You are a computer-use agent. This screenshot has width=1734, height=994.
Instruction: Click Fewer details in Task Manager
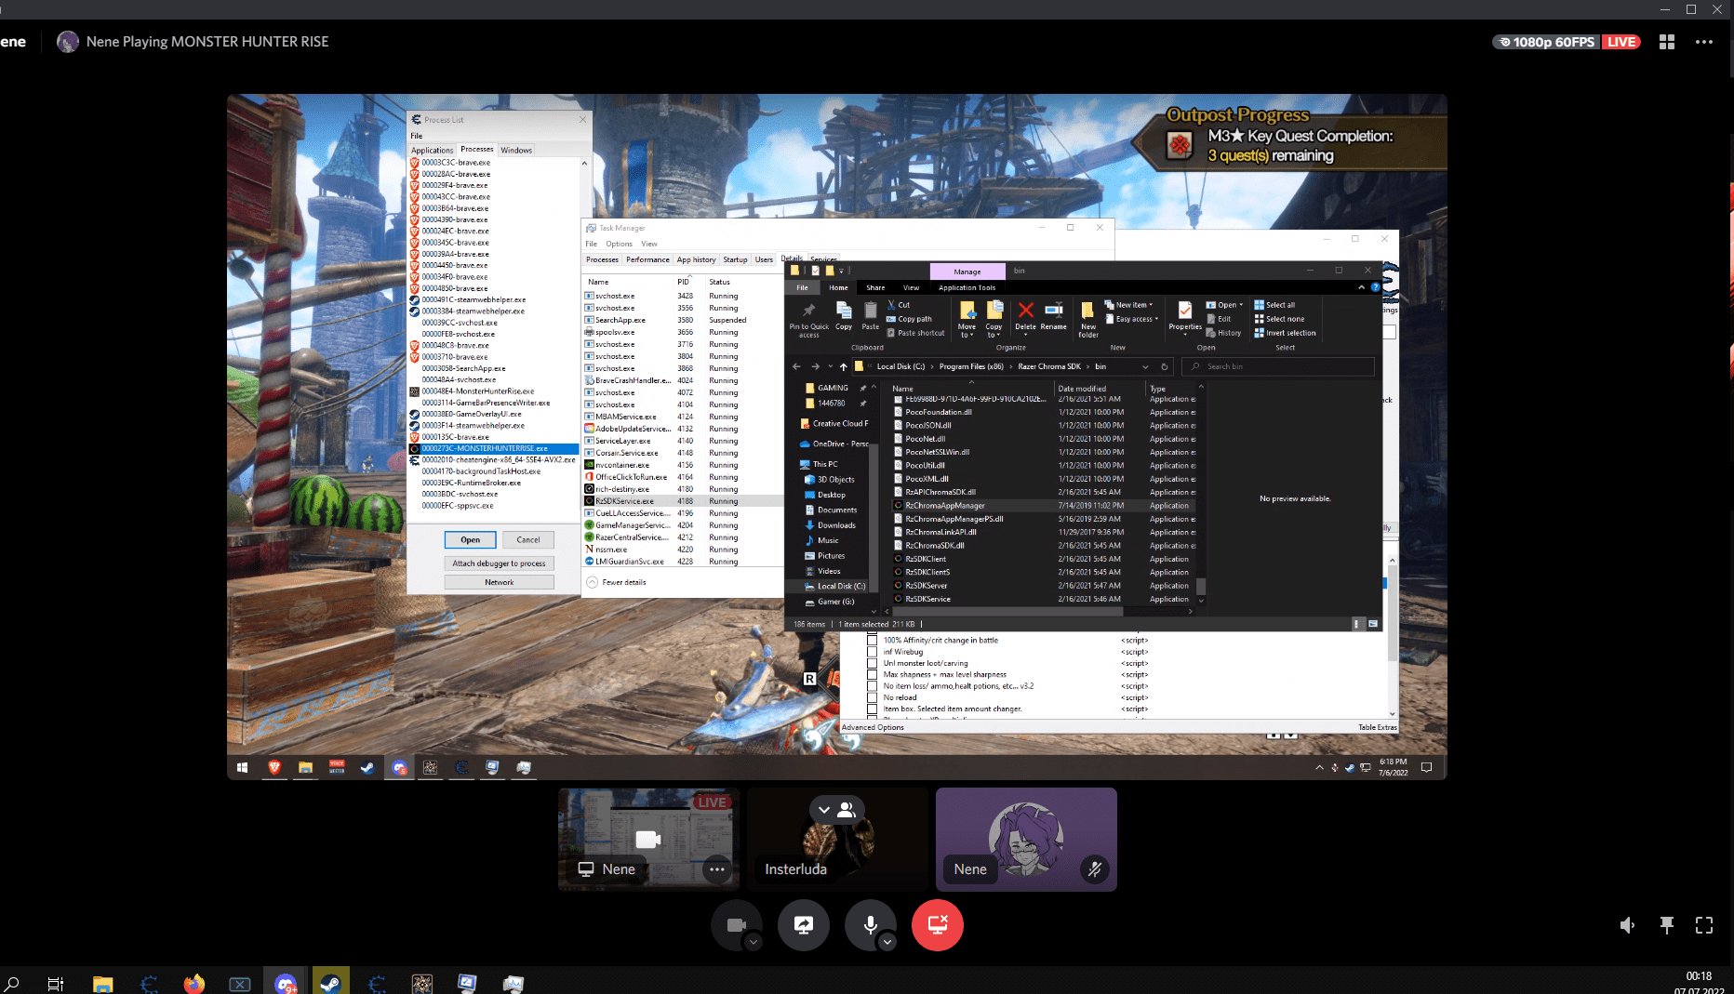616,582
